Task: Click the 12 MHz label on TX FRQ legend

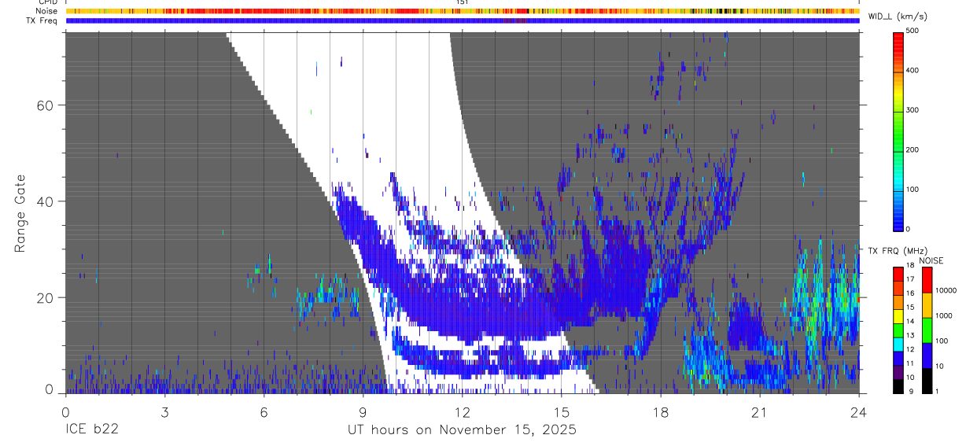Action: click(910, 349)
